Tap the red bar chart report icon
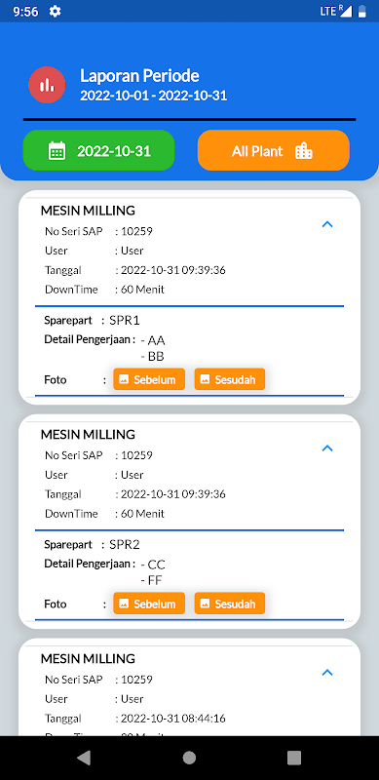Image resolution: width=379 pixels, height=780 pixels. (x=47, y=85)
